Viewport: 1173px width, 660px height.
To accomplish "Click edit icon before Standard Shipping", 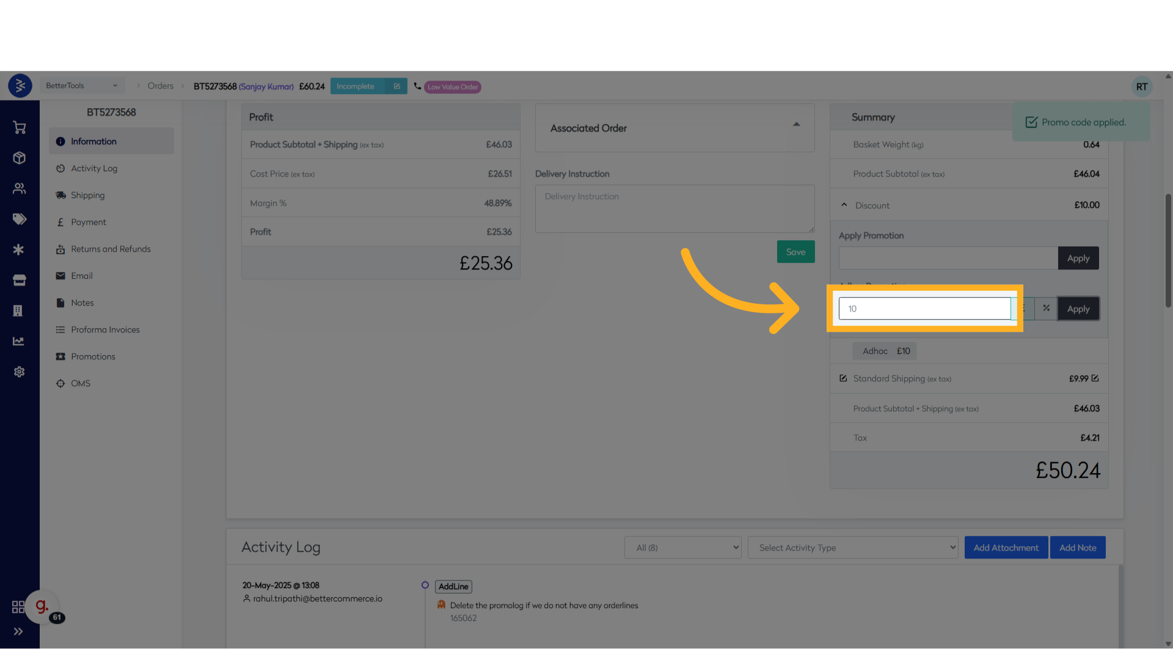I will coord(843,378).
